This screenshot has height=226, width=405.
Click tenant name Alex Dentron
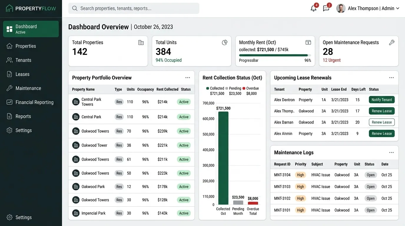pos(284,100)
